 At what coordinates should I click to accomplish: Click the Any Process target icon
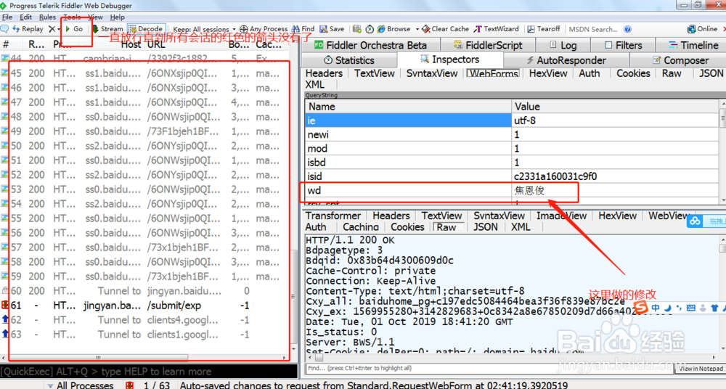tap(243, 29)
